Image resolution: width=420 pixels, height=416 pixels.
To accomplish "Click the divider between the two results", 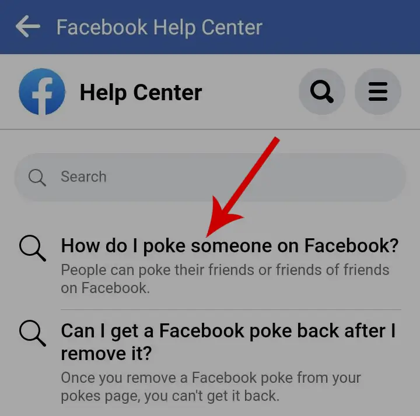I will [231, 309].
